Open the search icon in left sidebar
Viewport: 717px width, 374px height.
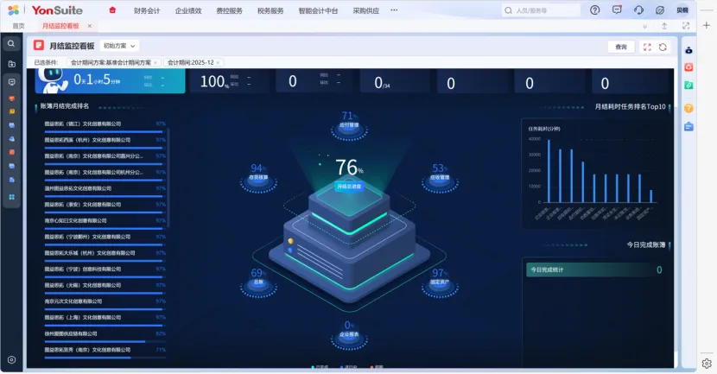click(11, 43)
